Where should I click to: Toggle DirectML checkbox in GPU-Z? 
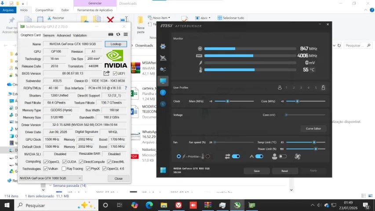pyautogui.click(x=109, y=162)
